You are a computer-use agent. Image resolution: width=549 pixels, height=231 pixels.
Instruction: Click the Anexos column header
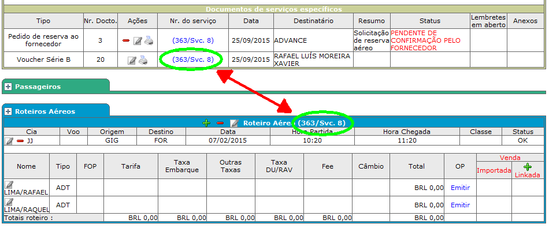click(x=525, y=21)
